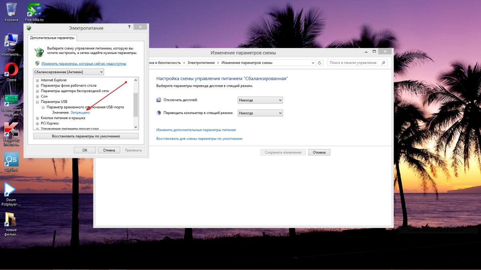
Task: Click the Изменить дополнительные параметры питания link
Action: pyautogui.click(x=196, y=130)
